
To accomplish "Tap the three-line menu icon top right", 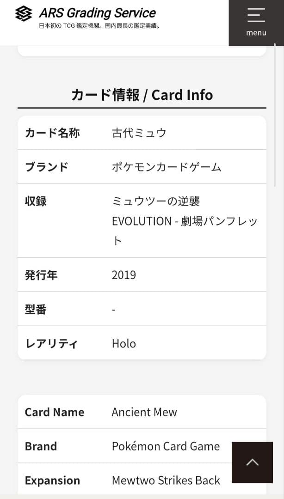I will tap(256, 15).
